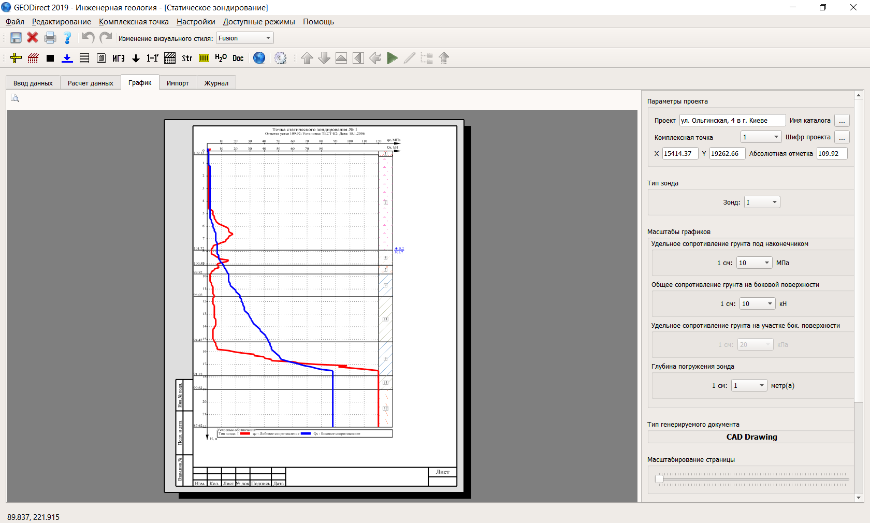Open the probe depth метр(а) scale dropdown
Viewport: 870px width, 523px height.
[749, 385]
